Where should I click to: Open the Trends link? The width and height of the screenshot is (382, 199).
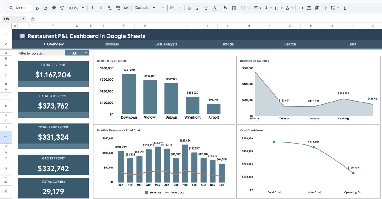tap(228, 44)
